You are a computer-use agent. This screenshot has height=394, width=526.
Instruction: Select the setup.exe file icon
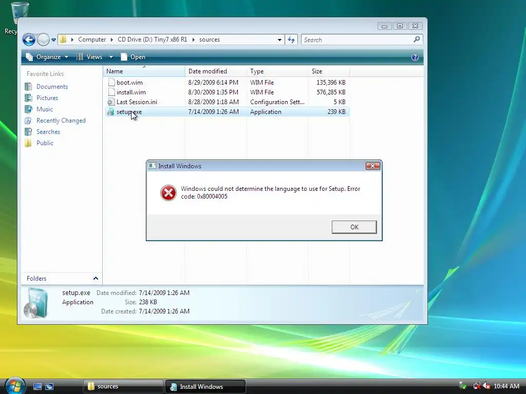tap(110, 112)
